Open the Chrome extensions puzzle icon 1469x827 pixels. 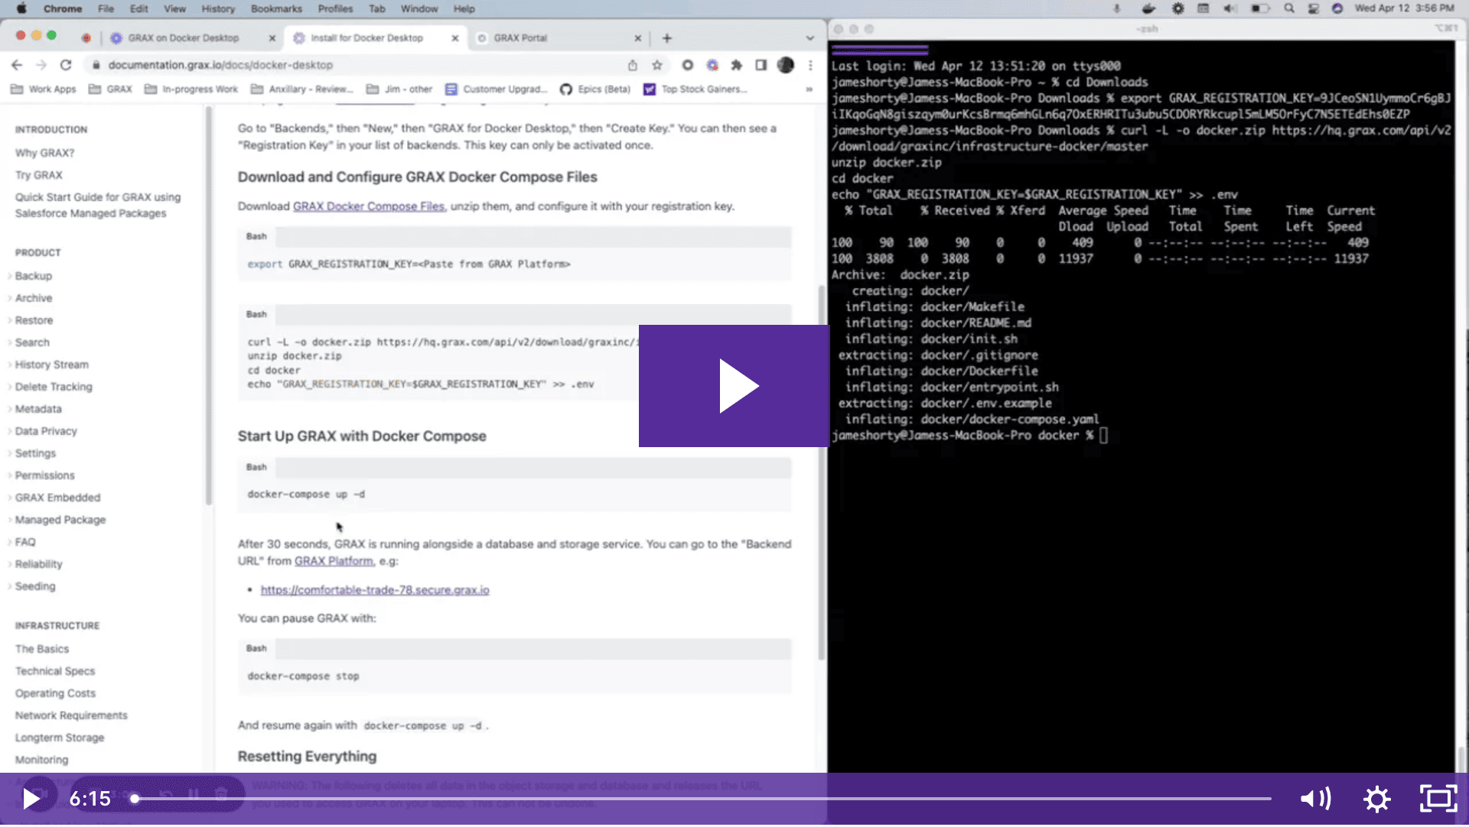(x=737, y=66)
